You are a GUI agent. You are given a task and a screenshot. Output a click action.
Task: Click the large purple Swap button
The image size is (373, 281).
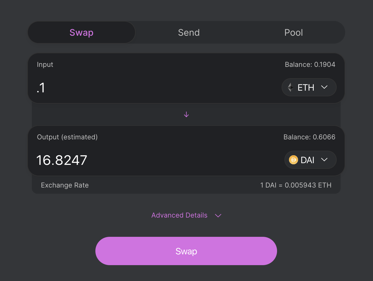point(186,251)
